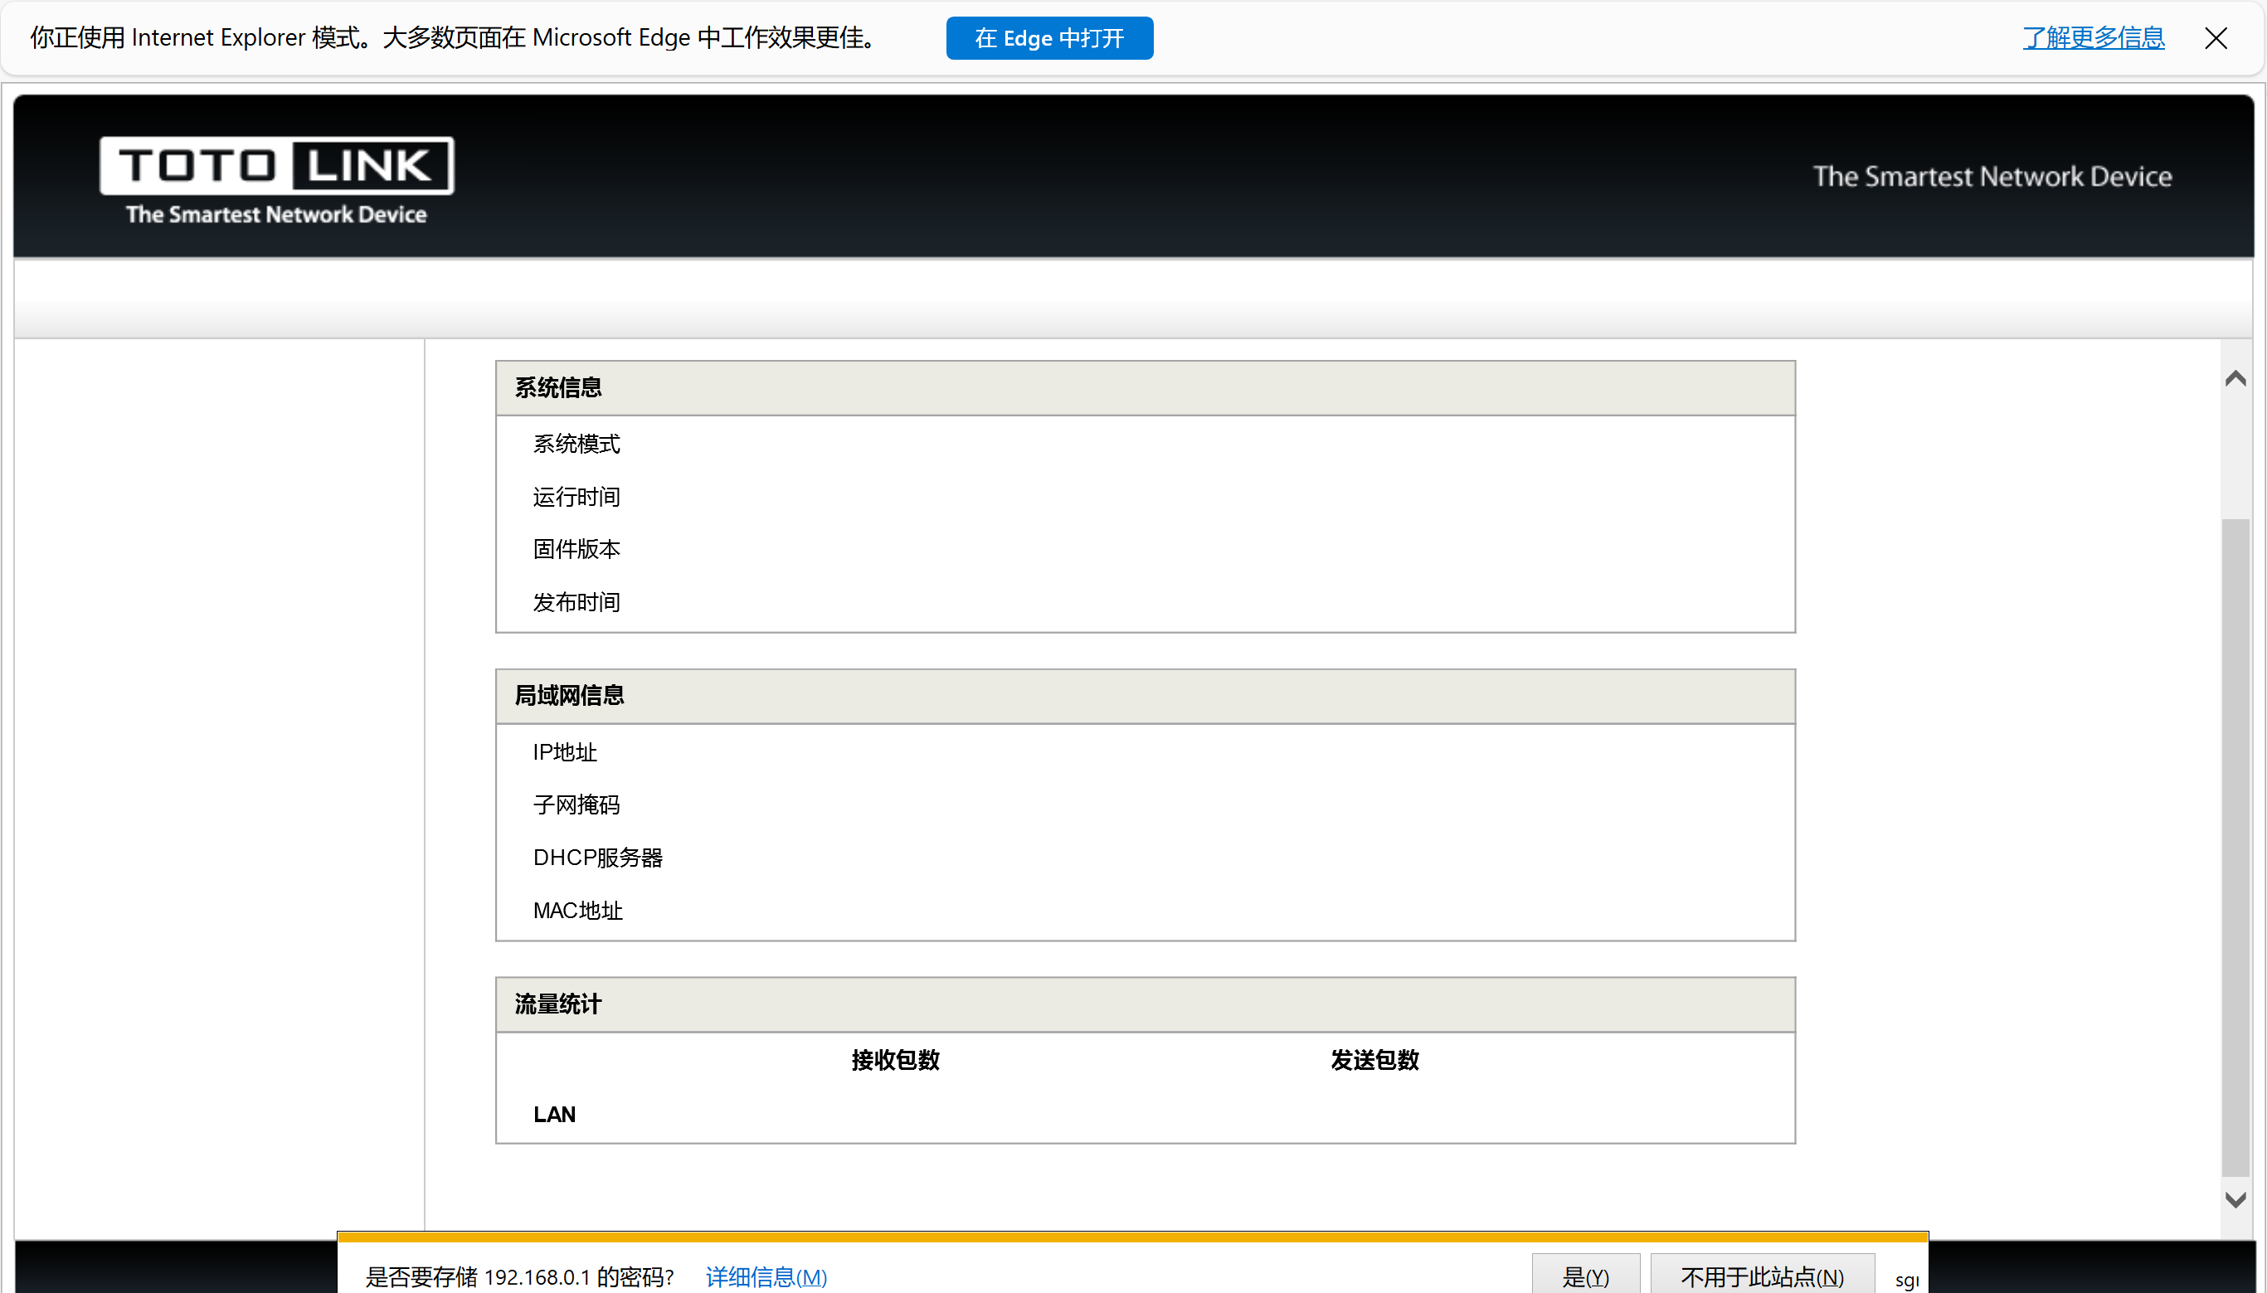Select the 固件版本 row label
Viewport: 2267px width, 1293px height.
point(576,550)
